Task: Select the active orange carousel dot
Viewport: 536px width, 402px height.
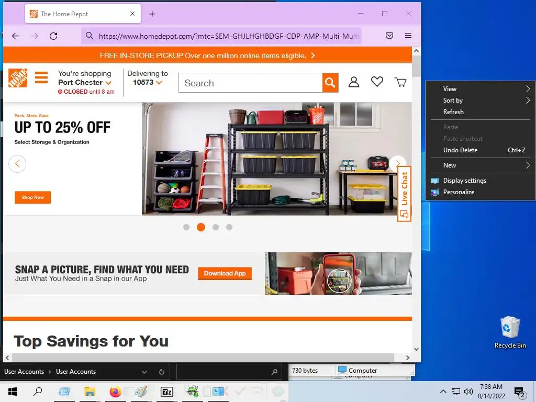Action: [201, 227]
